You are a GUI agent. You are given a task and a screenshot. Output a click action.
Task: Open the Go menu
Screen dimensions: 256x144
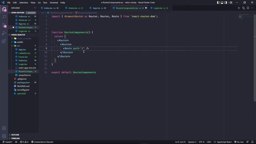tap(39, 3)
